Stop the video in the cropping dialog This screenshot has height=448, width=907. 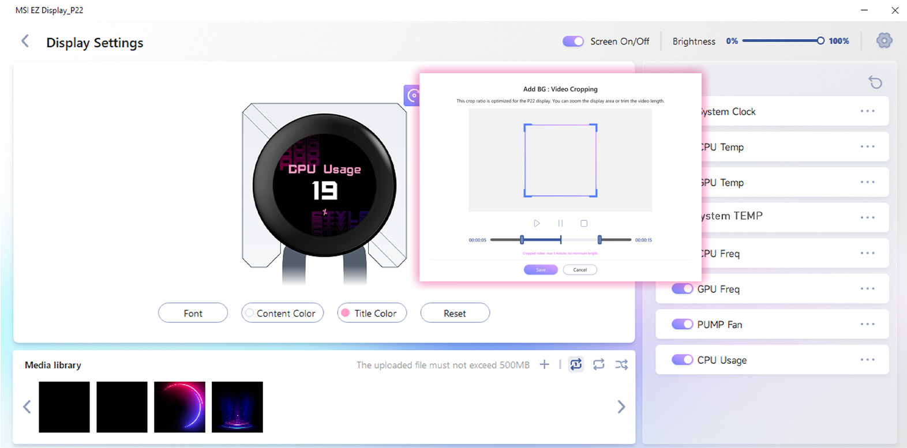tap(584, 223)
